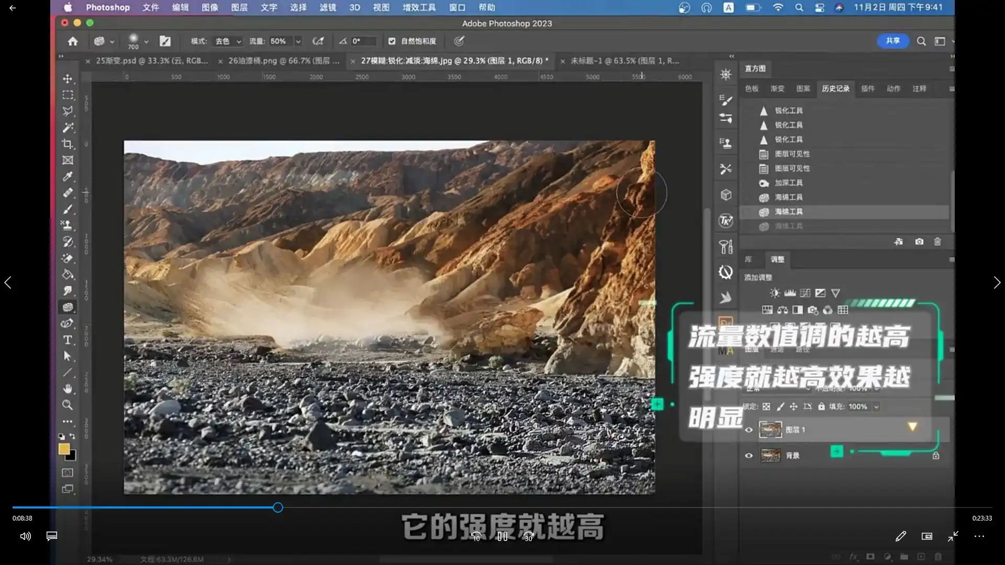Open the 滤镜 menu
1005x565 pixels.
pos(328,7)
